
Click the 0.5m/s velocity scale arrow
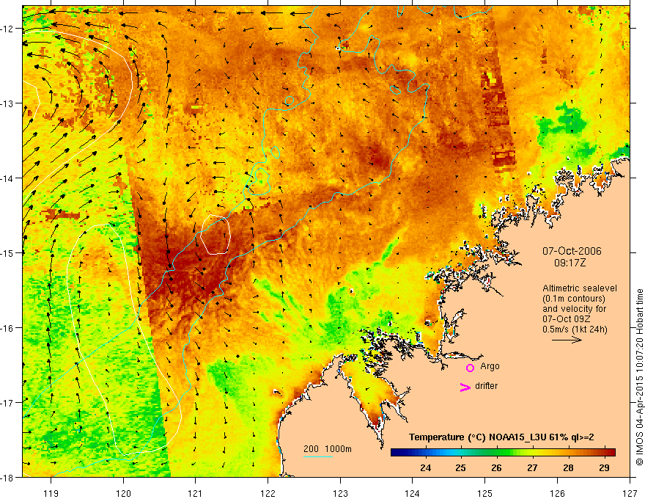(567, 340)
